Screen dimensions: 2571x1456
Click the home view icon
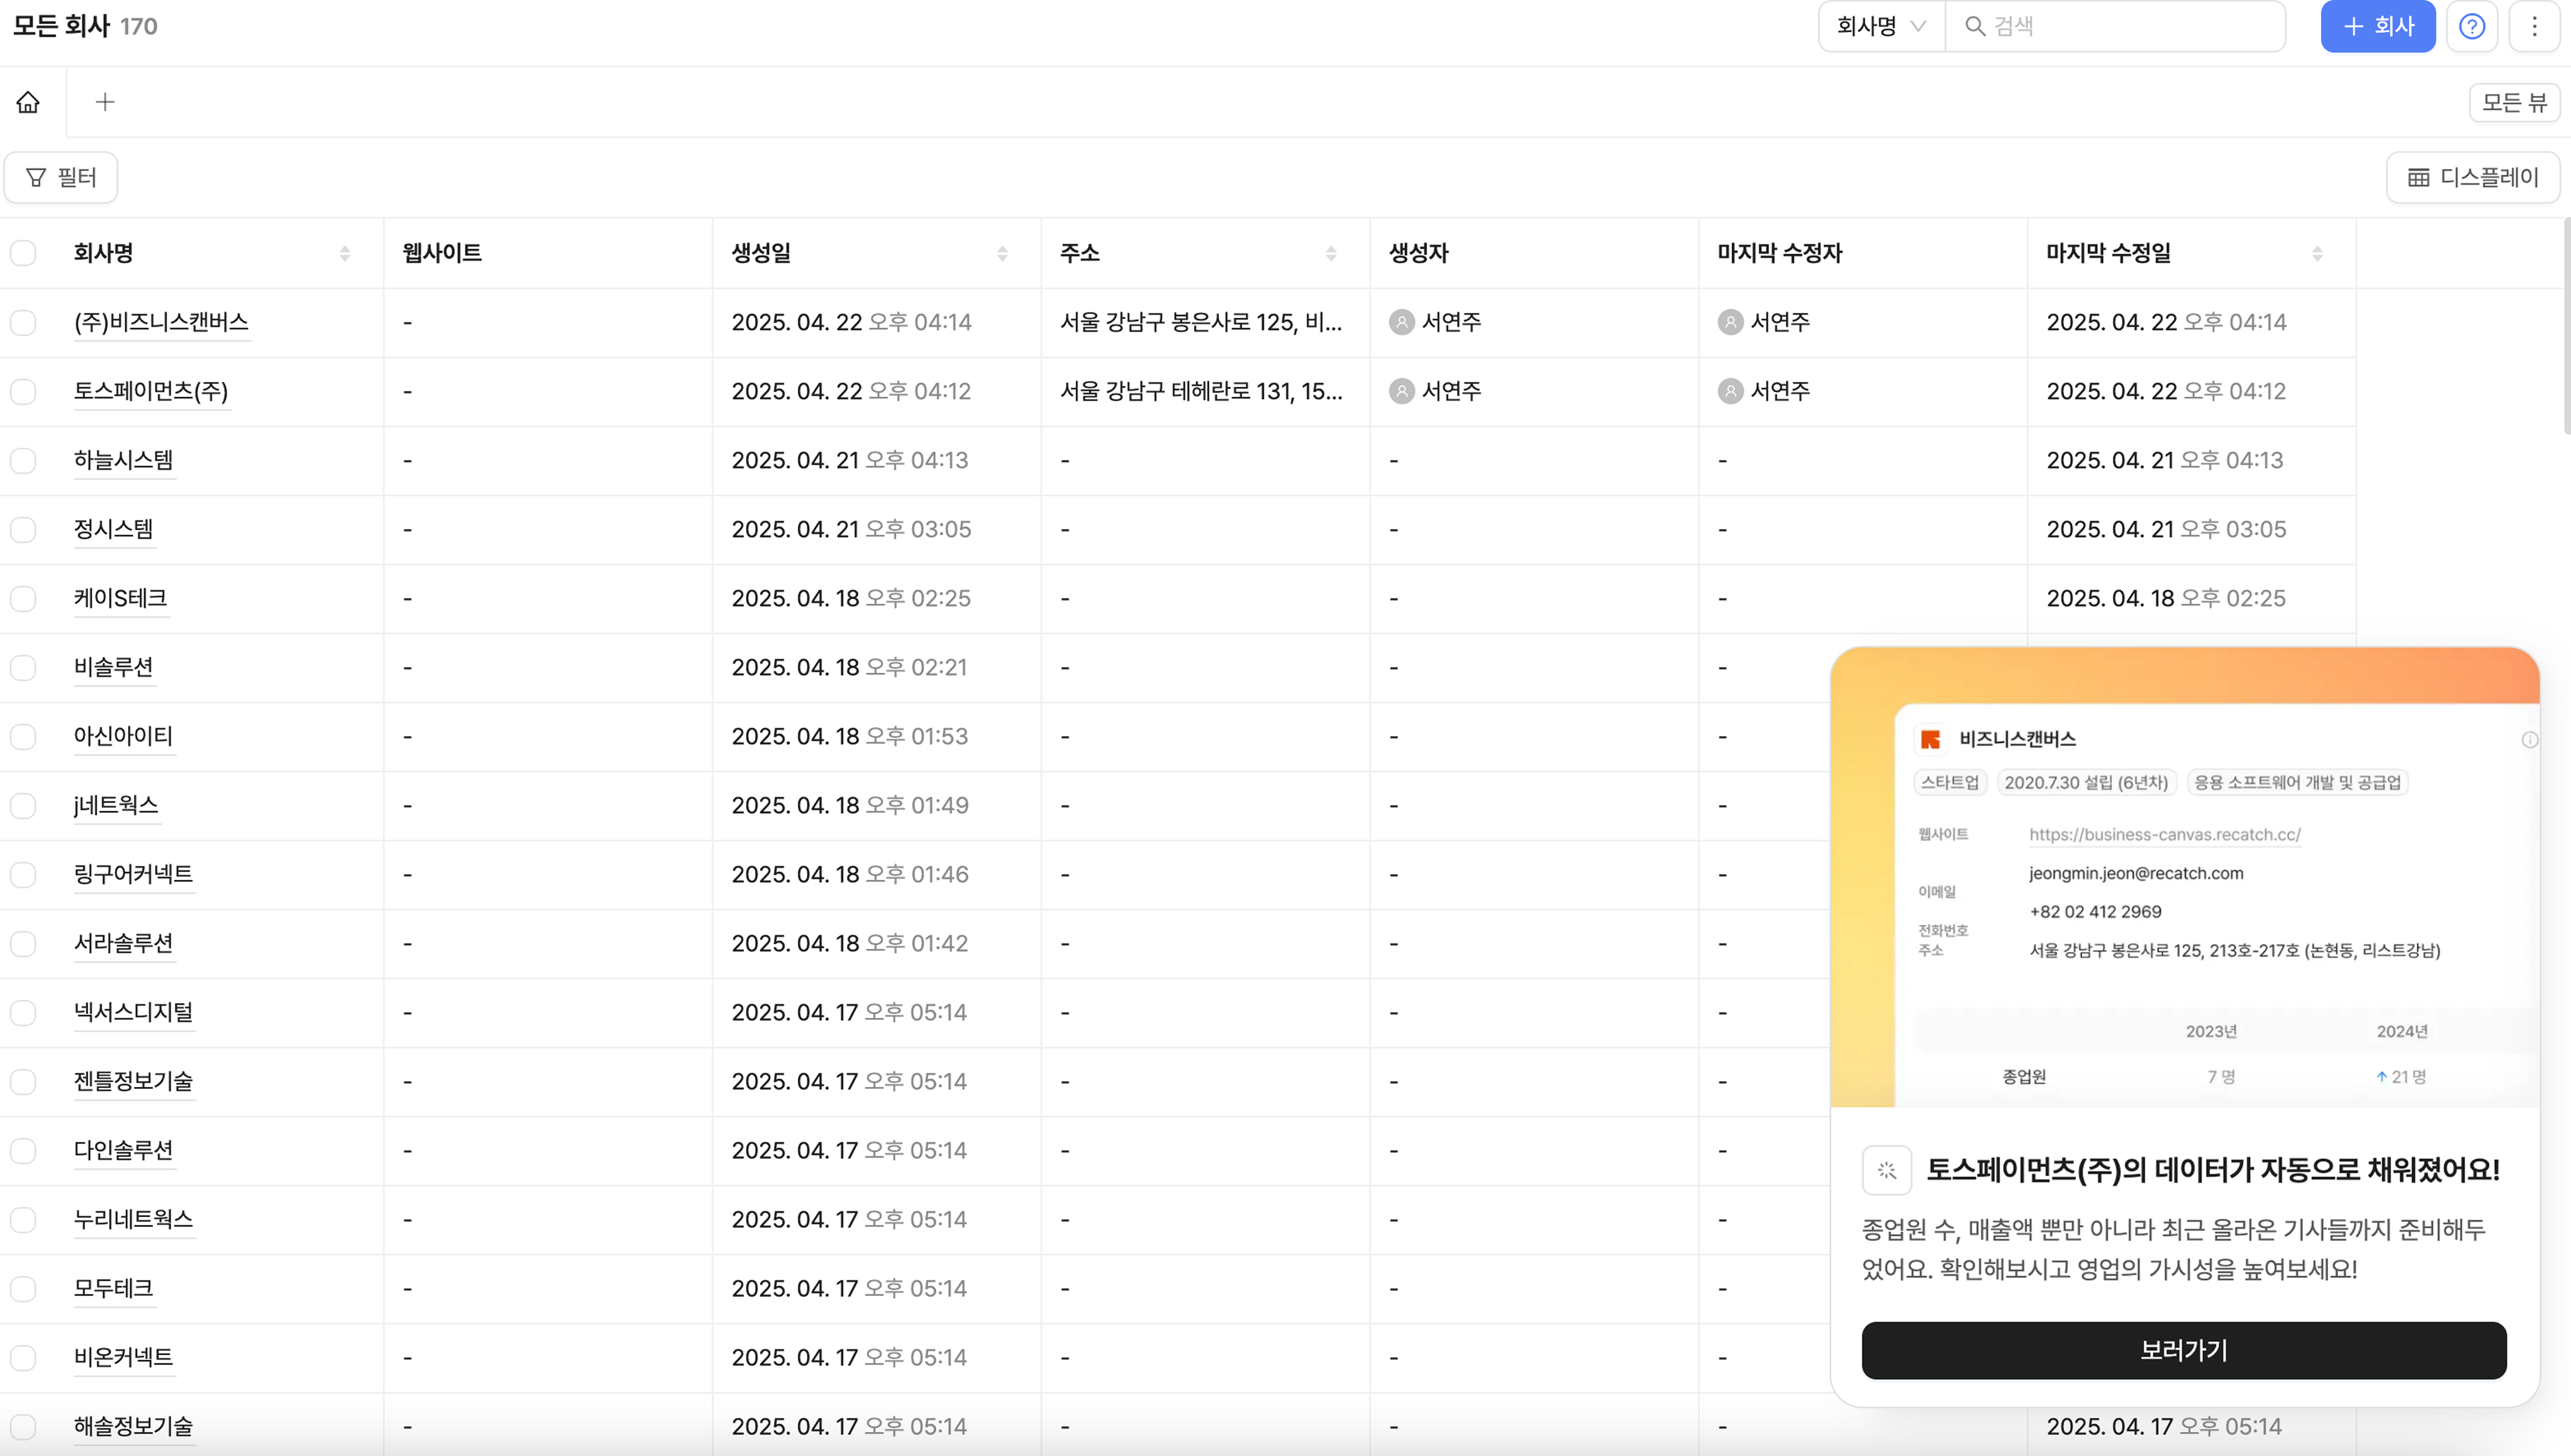(28, 102)
